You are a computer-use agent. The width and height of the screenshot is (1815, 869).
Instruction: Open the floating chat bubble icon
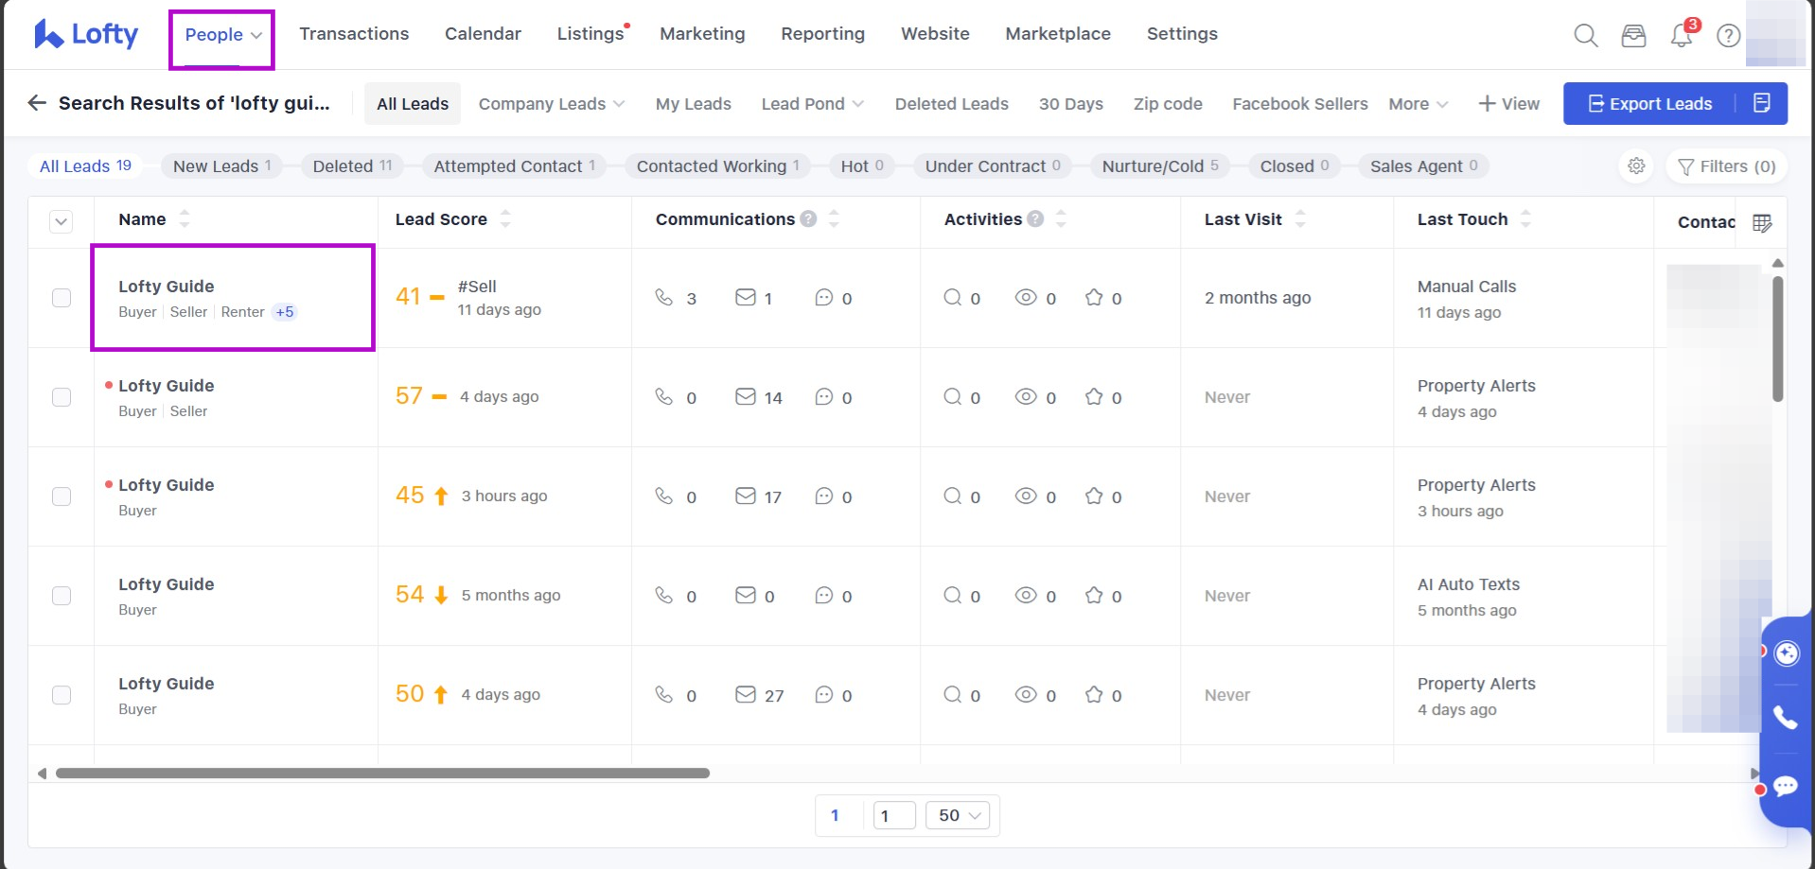[x=1786, y=786]
